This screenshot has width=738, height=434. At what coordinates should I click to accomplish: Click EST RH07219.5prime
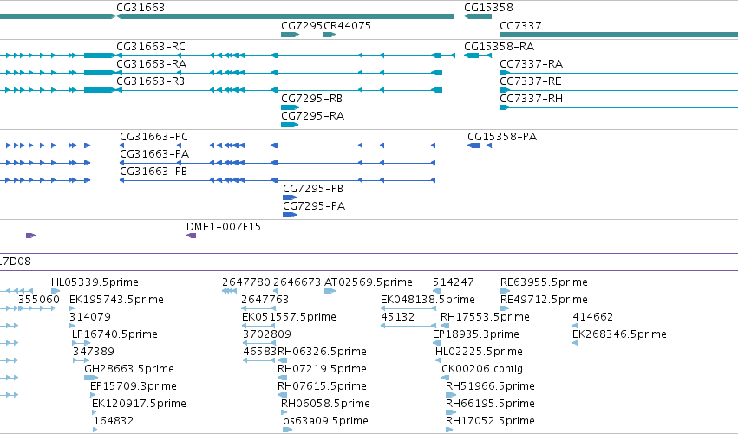click(322, 369)
